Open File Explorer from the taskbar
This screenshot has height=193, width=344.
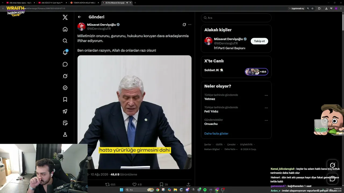[x=175, y=190]
